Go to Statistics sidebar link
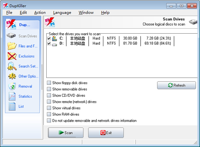This screenshot has width=200, height=147. click(25, 96)
